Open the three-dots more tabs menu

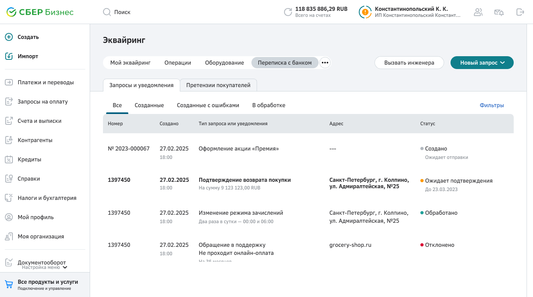[x=325, y=63]
